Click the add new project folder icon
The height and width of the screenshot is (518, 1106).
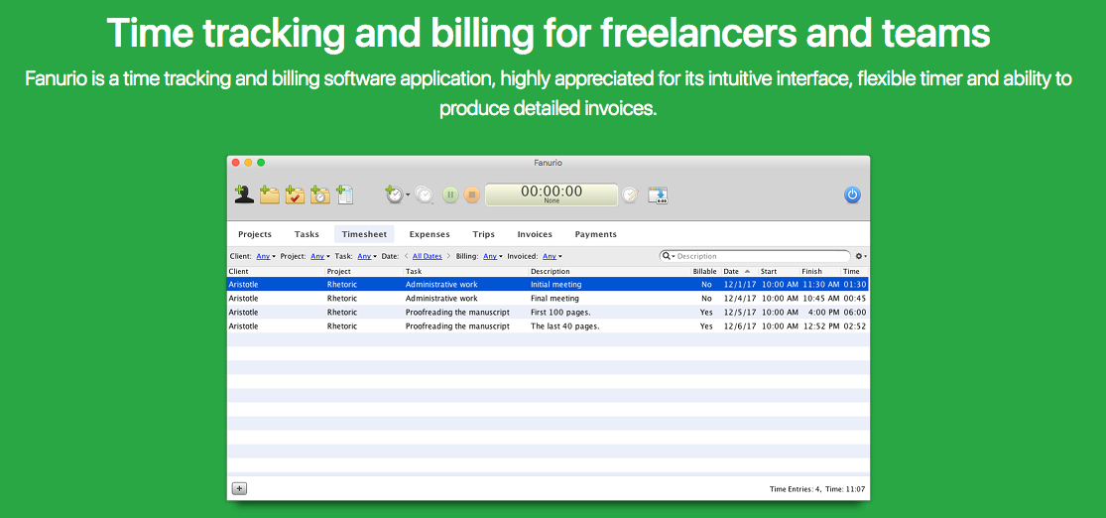pos(270,194)
